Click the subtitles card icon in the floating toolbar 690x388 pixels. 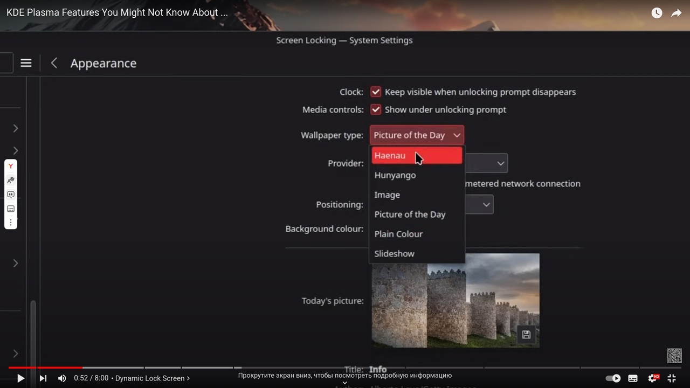pyautogui.click(x=11, y=209)
